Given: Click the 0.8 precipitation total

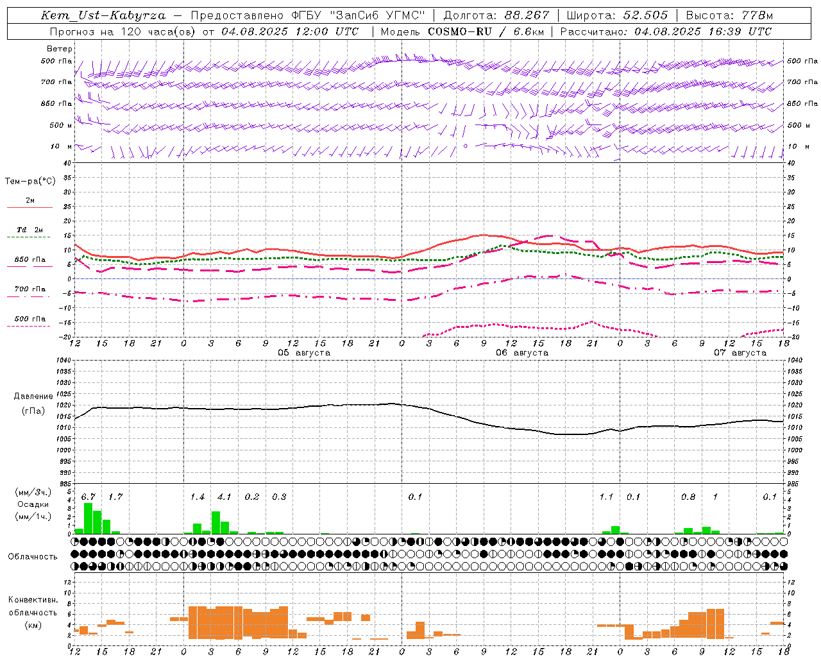Looking at the screenshot, I should tap(688, 497).
